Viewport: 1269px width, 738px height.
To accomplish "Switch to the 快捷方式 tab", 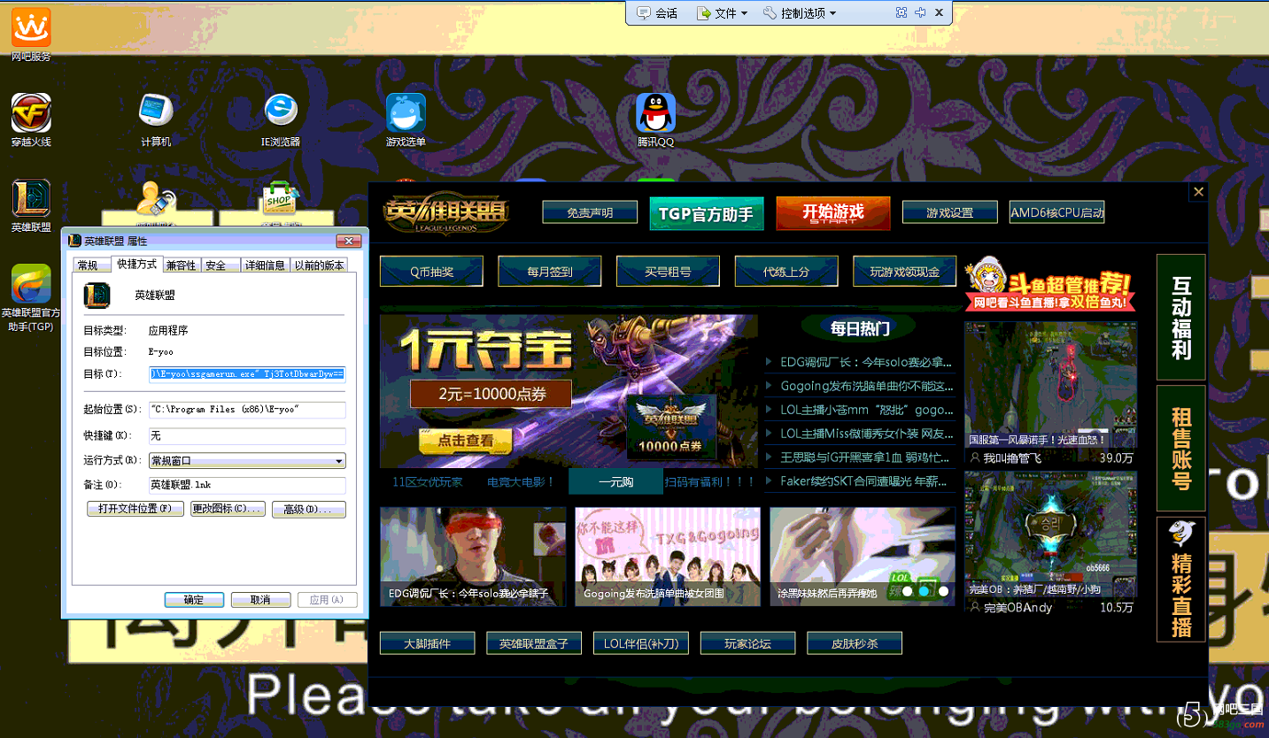I will point(136,264).
